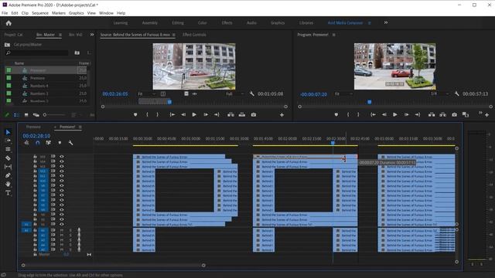Click the Source monitor playhead marker

point(169,102)
